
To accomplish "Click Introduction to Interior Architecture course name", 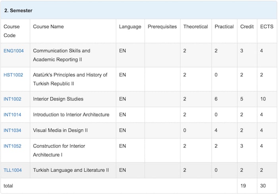I will tap(71, 114).
